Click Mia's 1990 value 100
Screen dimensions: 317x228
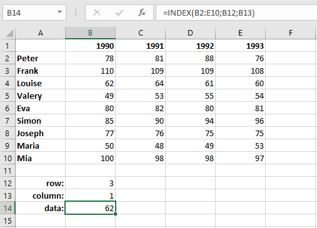[90, 158]
